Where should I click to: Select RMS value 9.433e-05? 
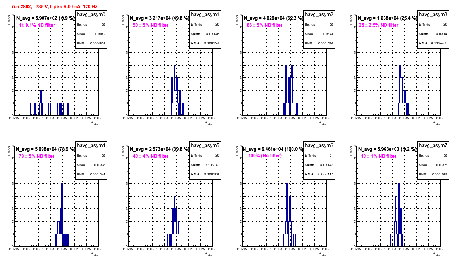tap(439, 43)
